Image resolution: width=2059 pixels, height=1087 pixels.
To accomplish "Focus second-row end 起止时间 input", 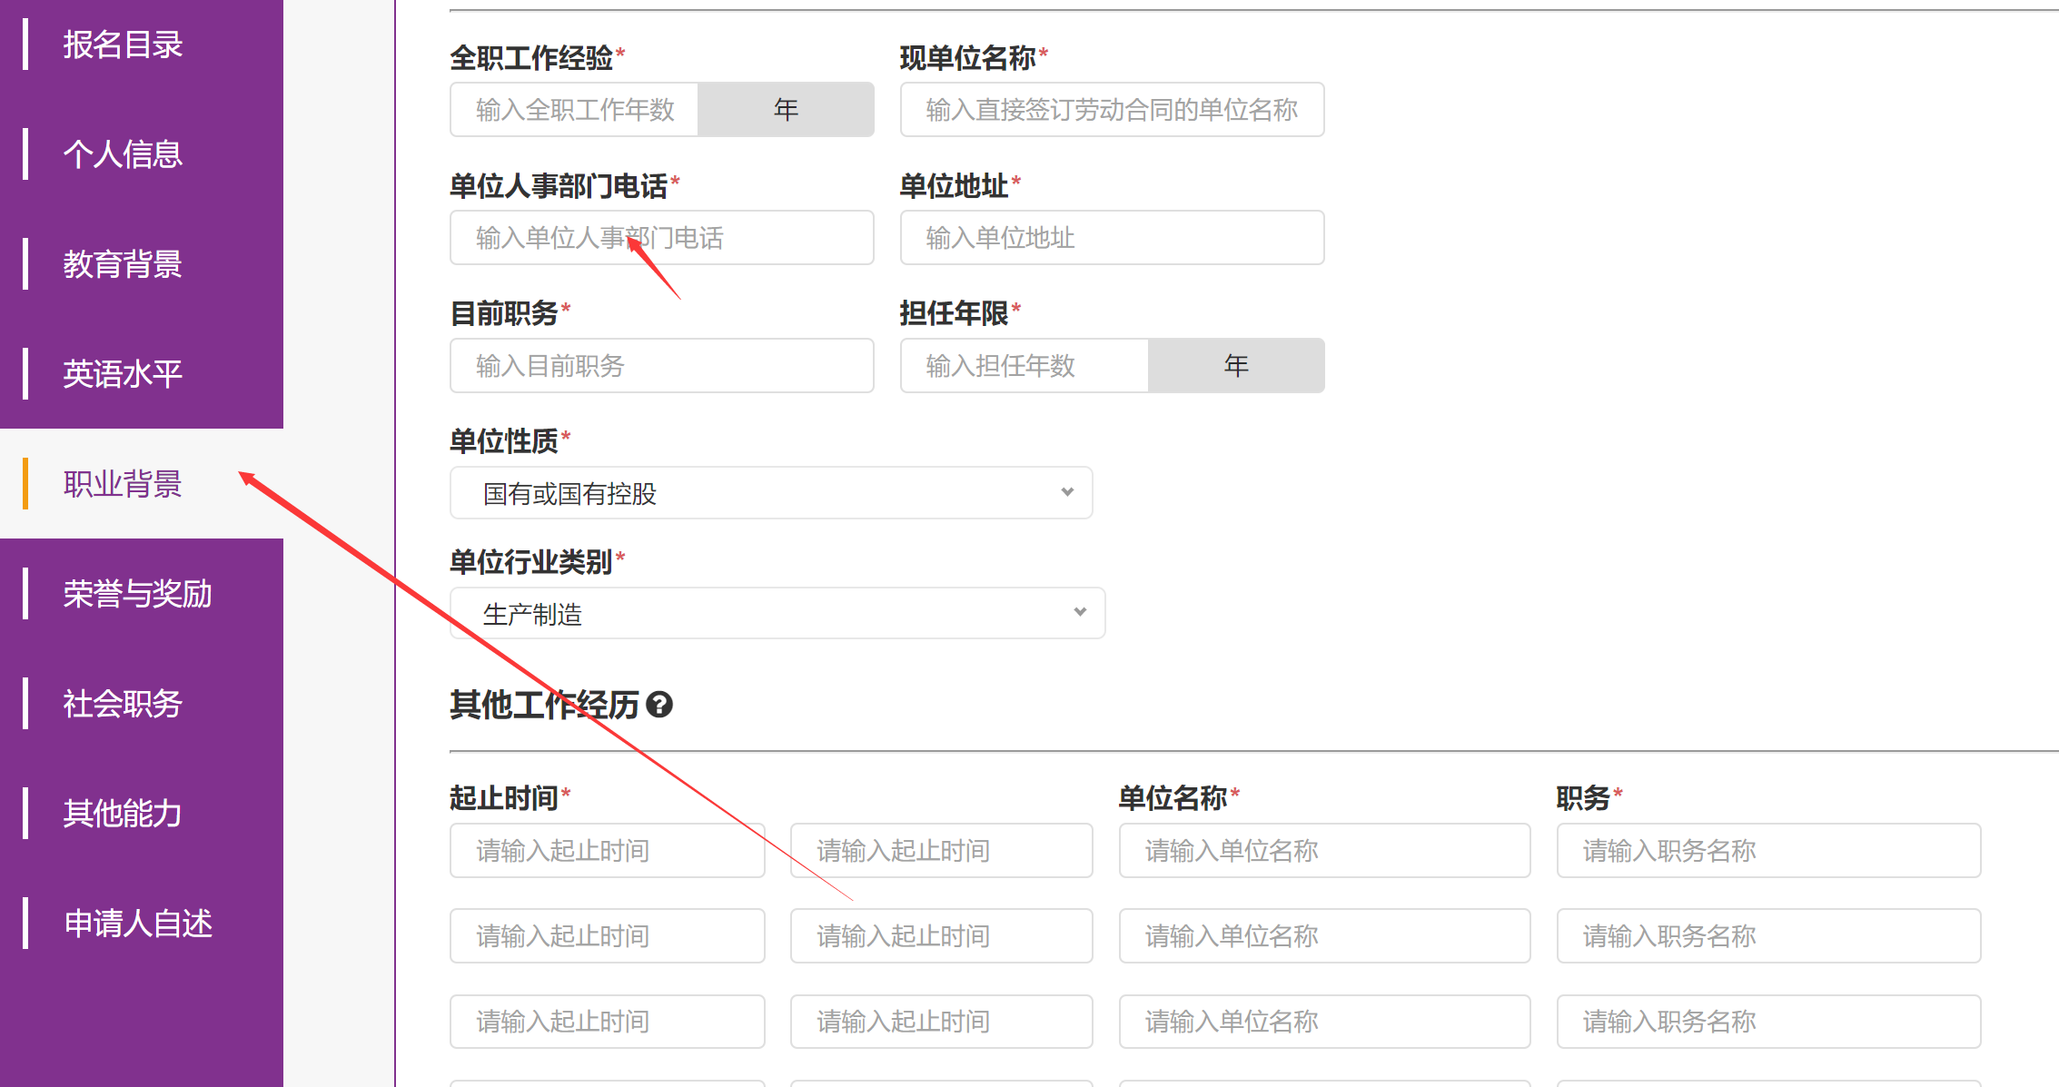I will [942, 936].
